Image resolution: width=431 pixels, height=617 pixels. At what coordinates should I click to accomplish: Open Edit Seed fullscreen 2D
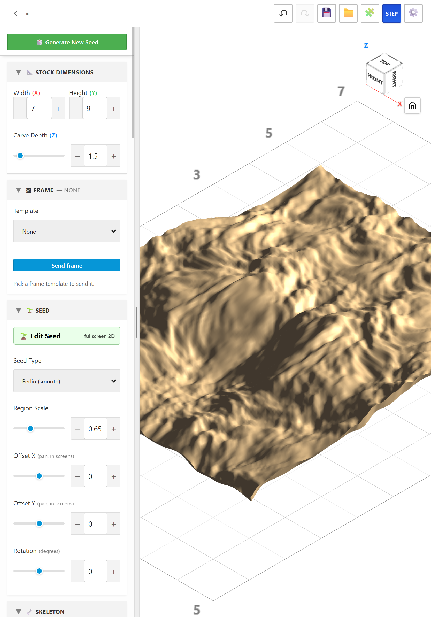(67, 336)
